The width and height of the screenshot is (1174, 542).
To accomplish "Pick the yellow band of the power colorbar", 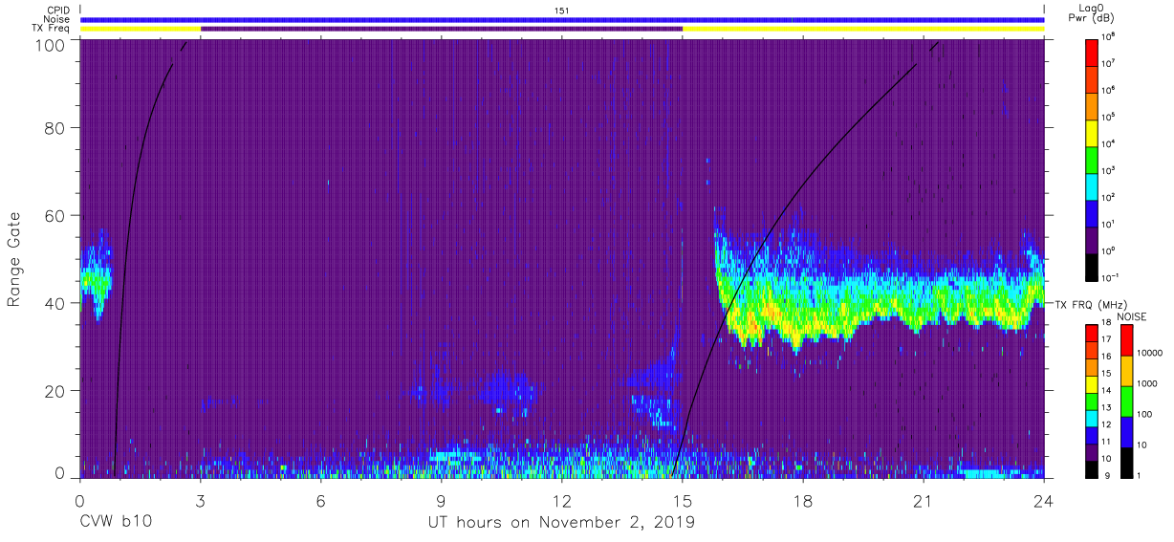I will pyautogui.click(x=1092, y=132).
